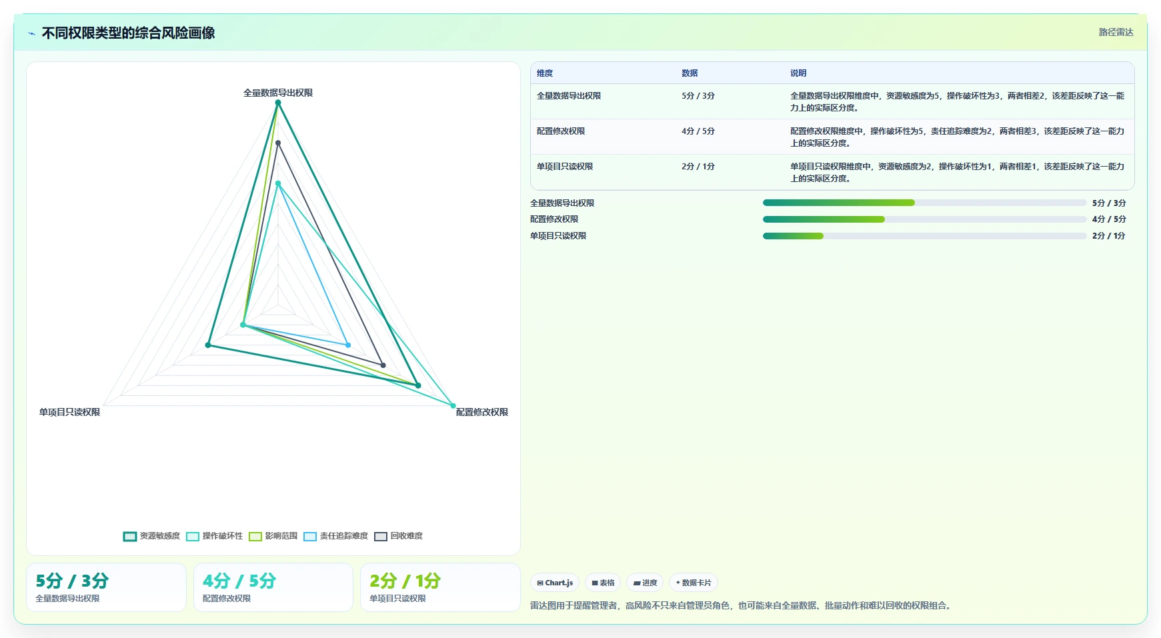The height and width of the screenshot is (638, 1161).
Task: Click the 单项目只读权限 progress bar
Action: (924, 235)
